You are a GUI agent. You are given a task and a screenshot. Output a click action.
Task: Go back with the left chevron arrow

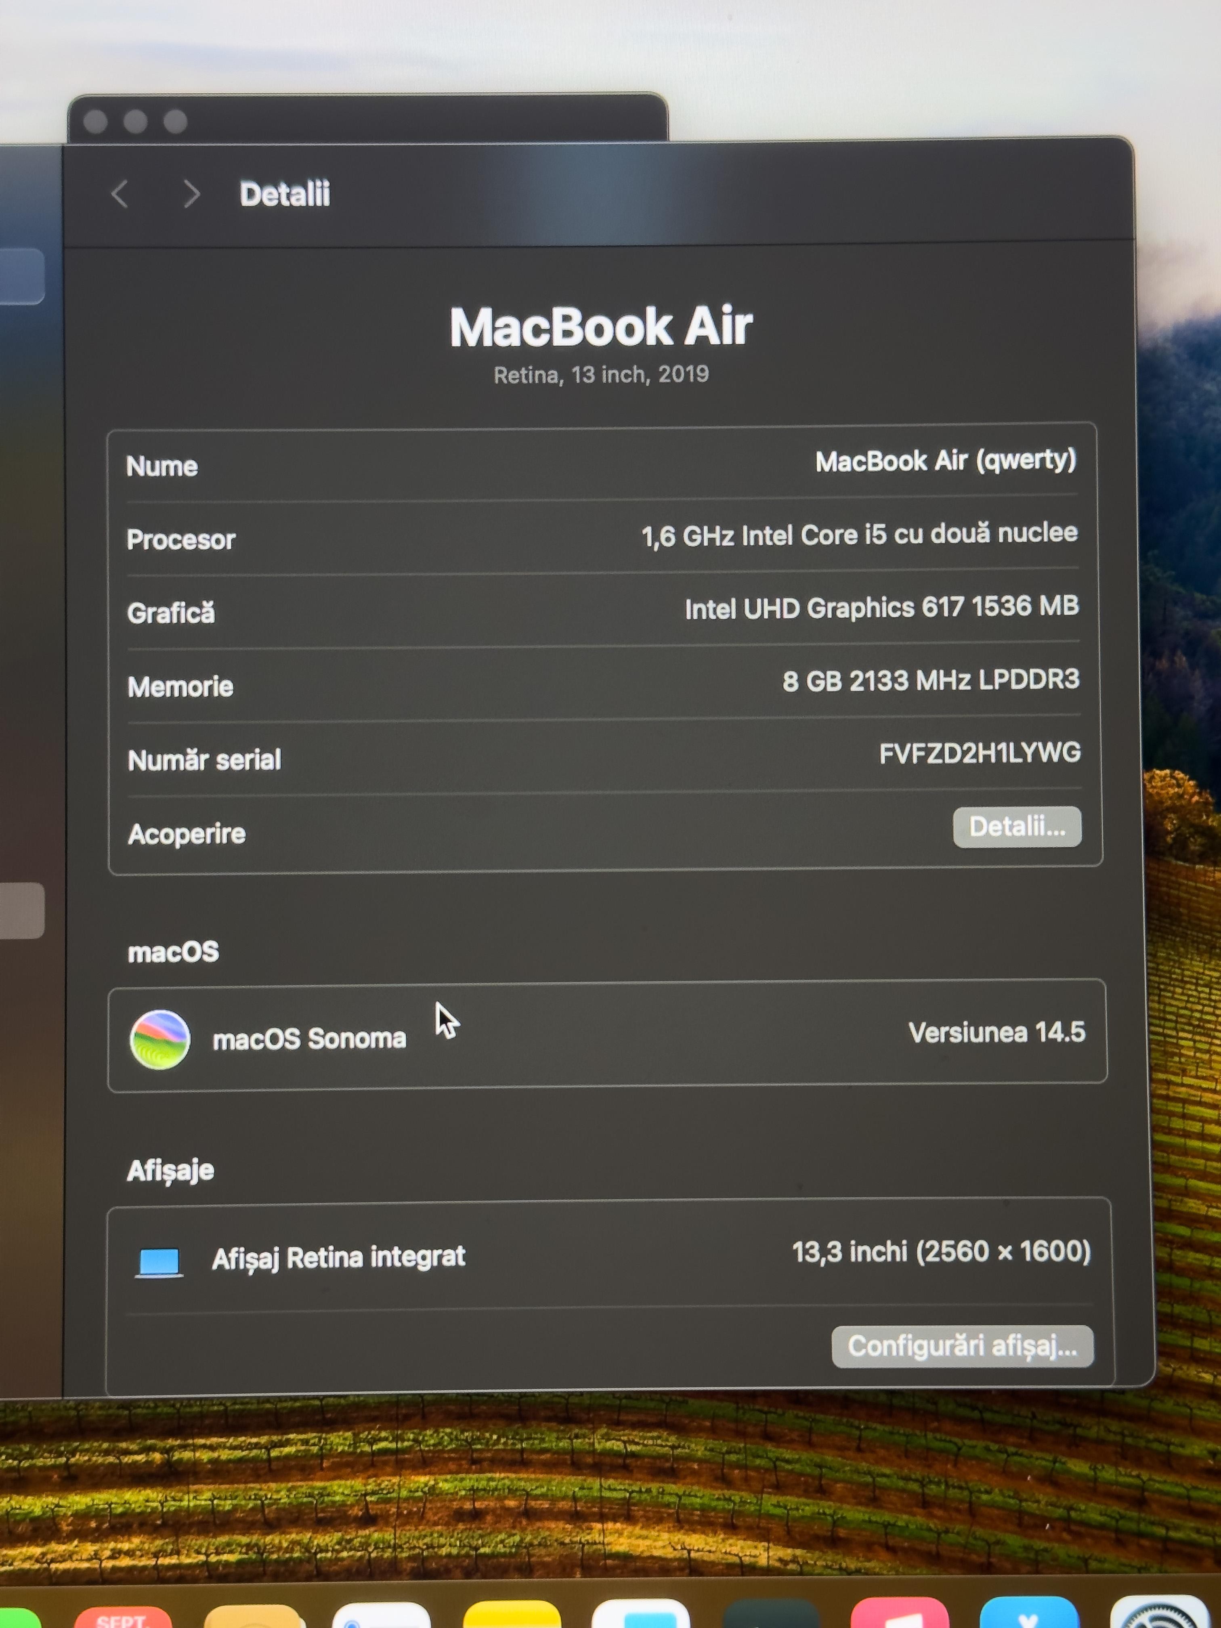point(120,194)
